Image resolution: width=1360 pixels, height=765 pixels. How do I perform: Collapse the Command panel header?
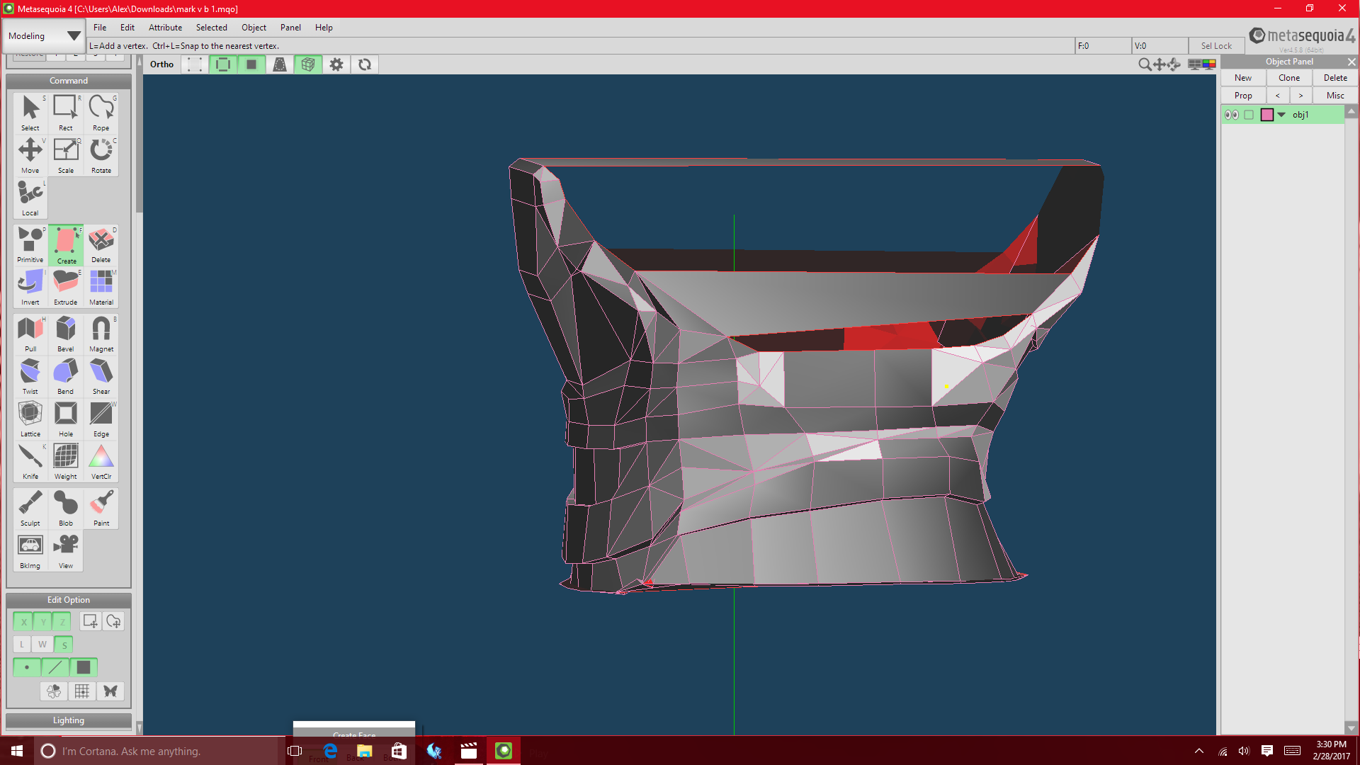[69, 81]
